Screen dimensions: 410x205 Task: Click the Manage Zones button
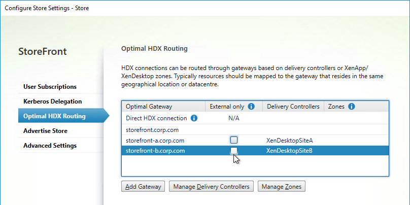point(281,186)
